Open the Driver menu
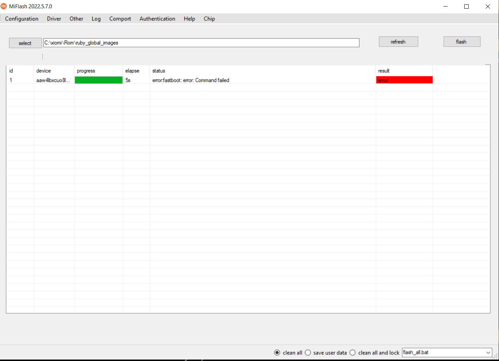This screenshot has height=361, width=499. click(x=54, y=19)
